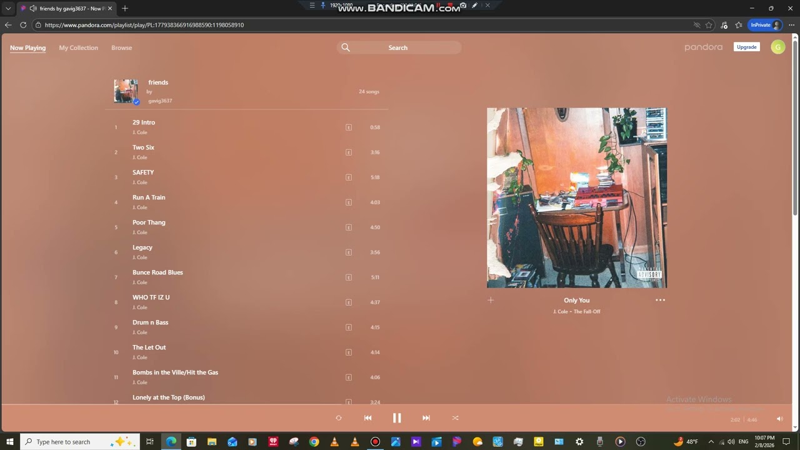Viewport: 800px width, 450px height.
Task: Click the Pandora search magnifier icon
Action: 346,47
